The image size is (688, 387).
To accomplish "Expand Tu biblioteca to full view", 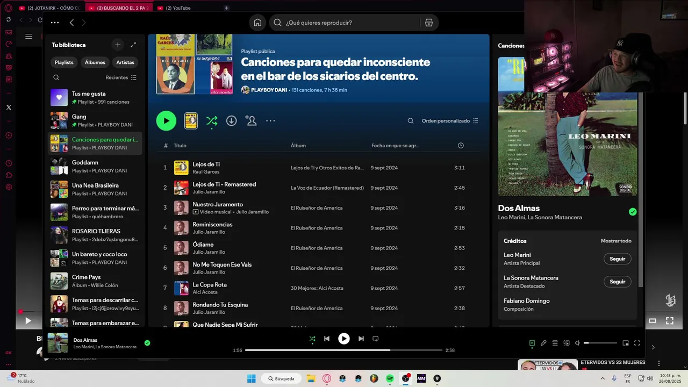I will [133, 45].
